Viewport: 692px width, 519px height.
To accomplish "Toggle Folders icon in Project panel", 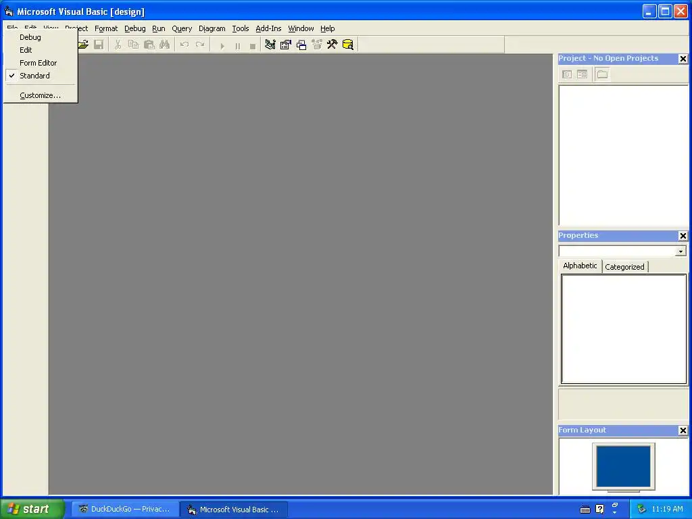I will tap(602, 74).
